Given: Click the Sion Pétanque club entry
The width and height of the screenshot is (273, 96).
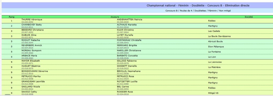Looking at the screenshot, I should click(216, 47).
